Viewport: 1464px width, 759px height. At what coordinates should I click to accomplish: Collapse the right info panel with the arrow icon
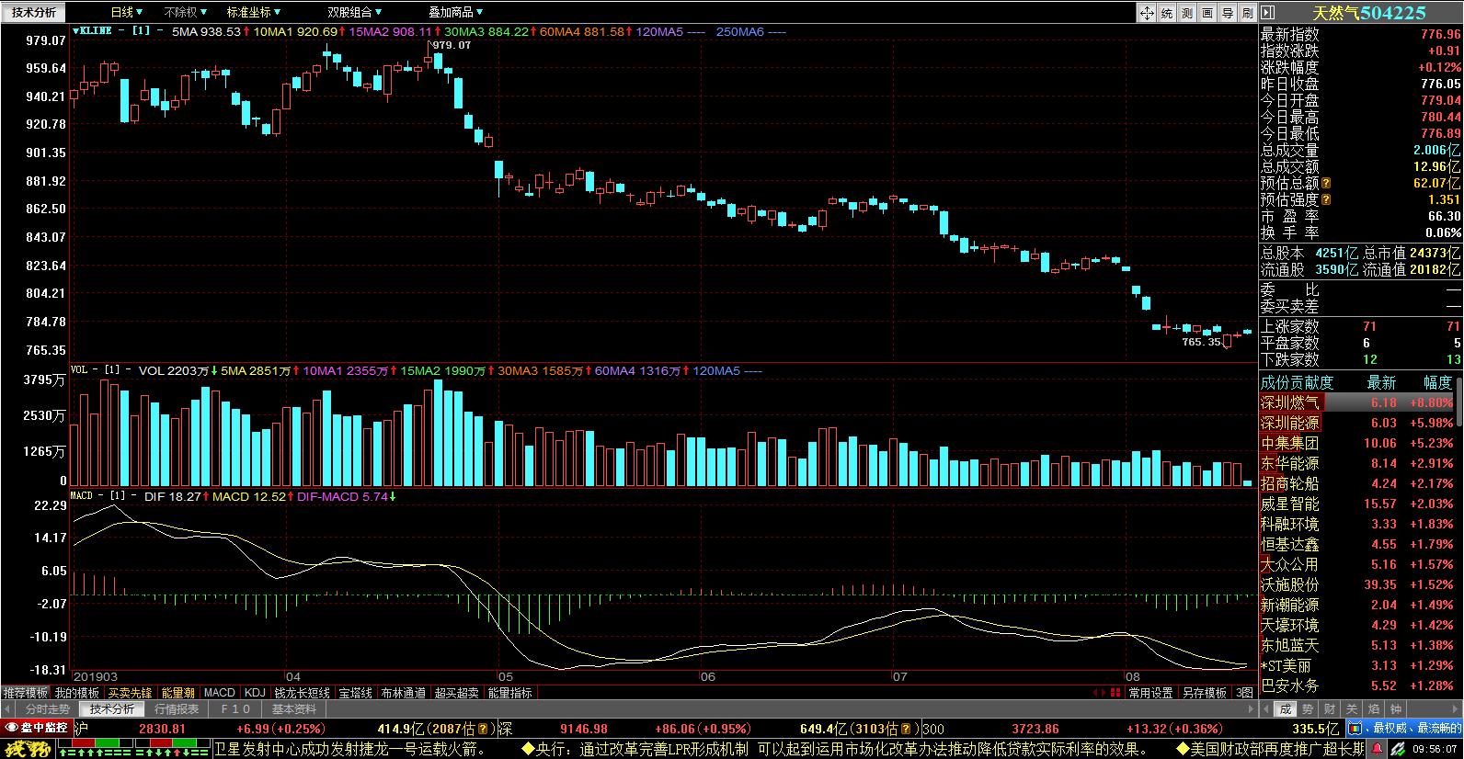click(x=1267, y=12)
